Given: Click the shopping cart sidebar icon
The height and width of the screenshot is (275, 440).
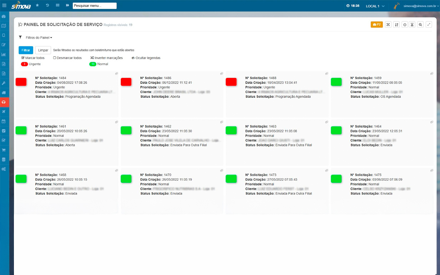Looking at the screenshot, I should (4, 150).
